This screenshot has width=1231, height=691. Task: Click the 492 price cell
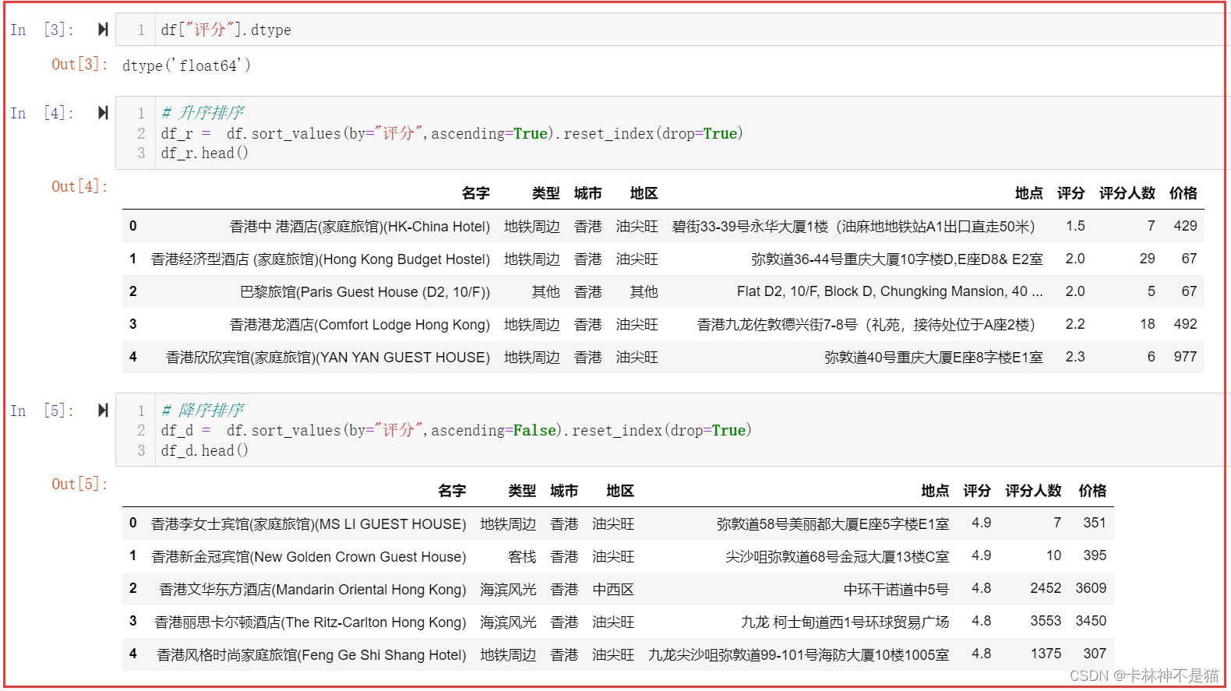pyautogui.click(x=1185, y=324)
